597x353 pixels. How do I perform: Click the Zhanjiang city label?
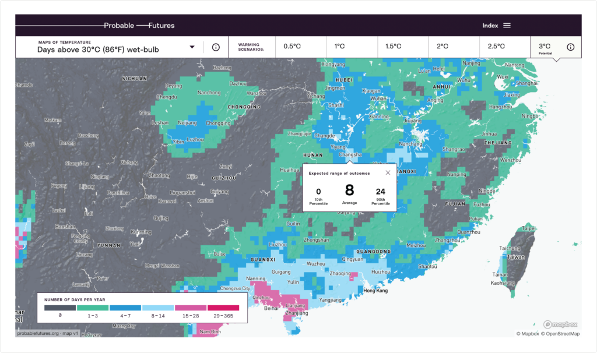(x=297, y=313)
